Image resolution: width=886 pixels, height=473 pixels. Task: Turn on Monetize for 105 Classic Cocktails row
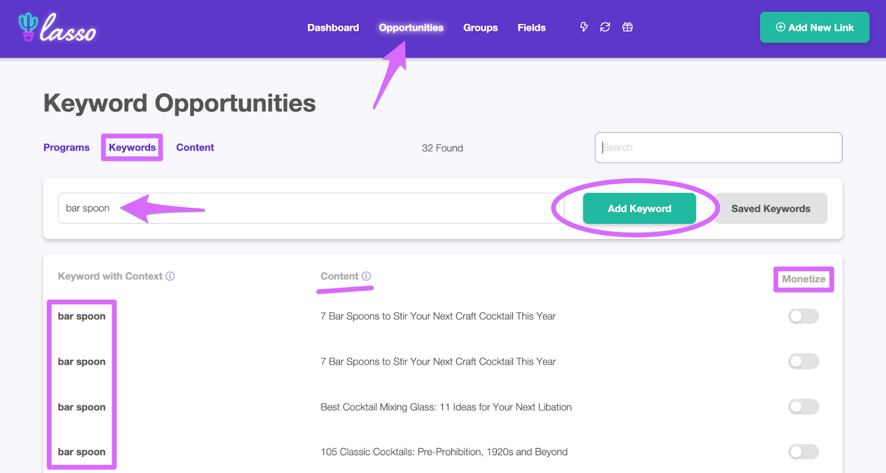pos(803,452)
